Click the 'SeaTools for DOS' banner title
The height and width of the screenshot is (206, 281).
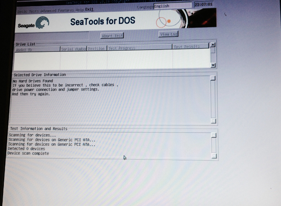coord(103,21)
